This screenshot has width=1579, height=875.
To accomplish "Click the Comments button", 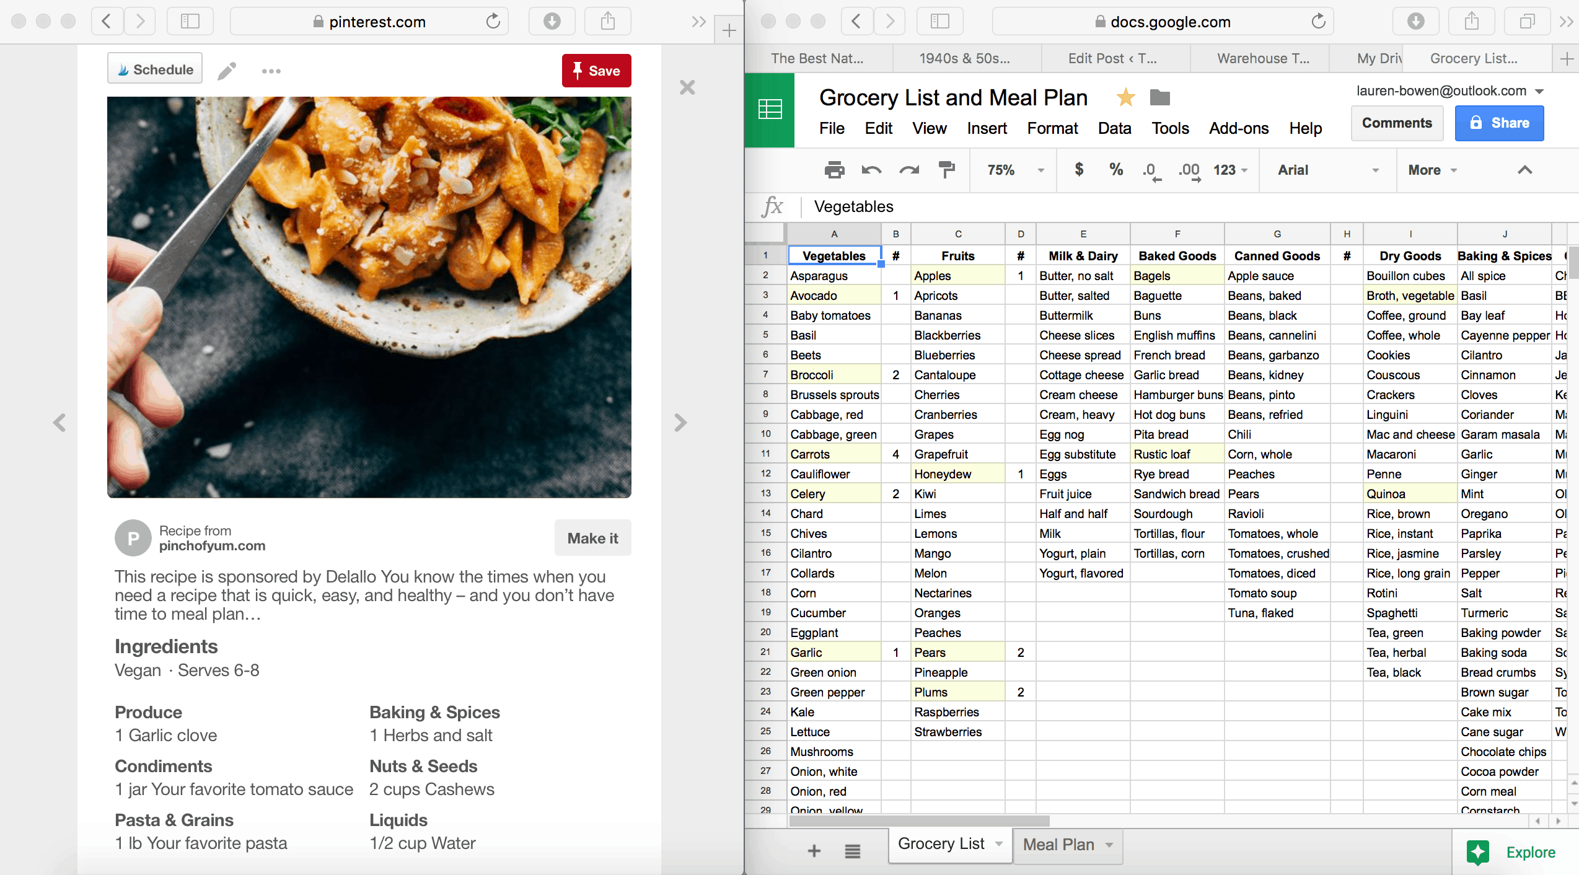I will pos(1397,123).
